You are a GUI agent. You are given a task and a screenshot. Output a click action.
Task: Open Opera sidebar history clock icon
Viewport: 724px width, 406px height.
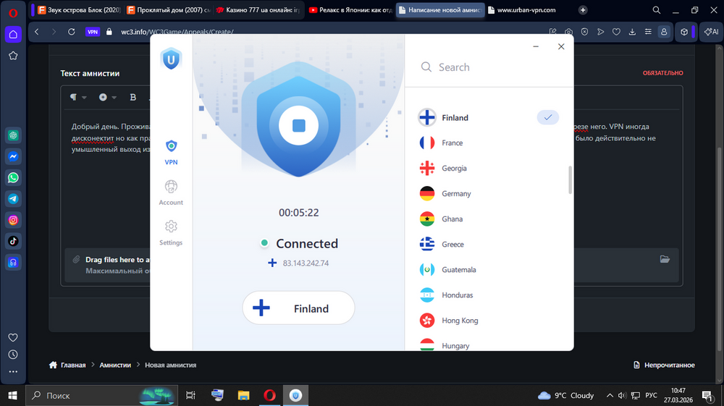(x=13, y=355)
